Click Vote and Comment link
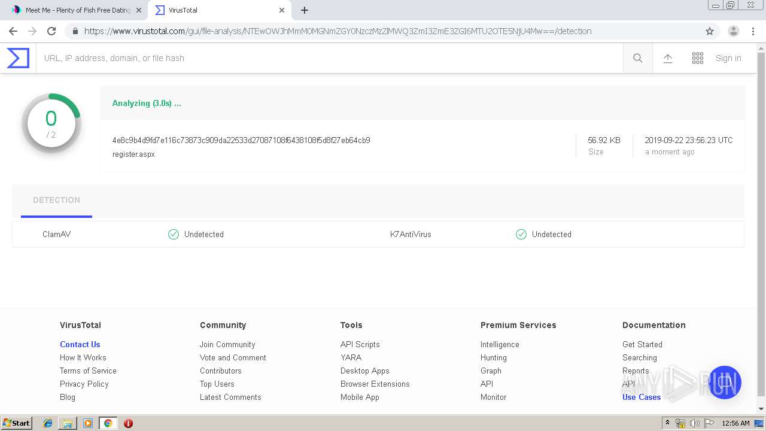This screenshot has width=766, height=431. click(x=233, y=357)
